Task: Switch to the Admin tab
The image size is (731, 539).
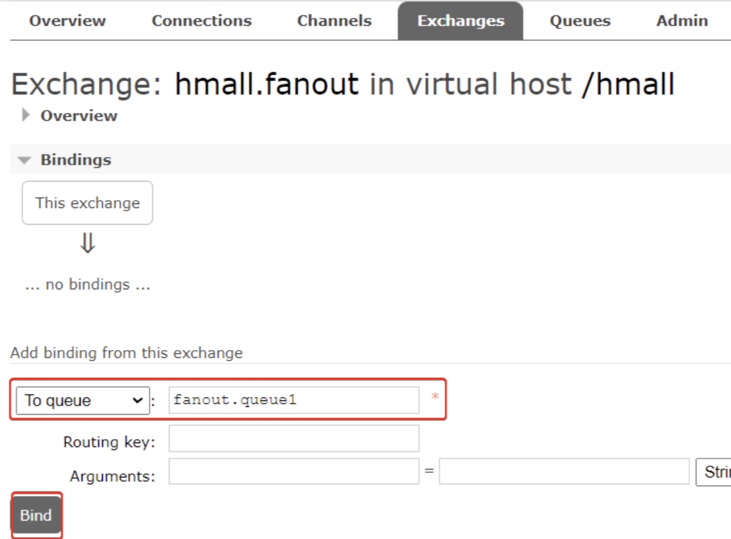Action: (x=681, y=21)
